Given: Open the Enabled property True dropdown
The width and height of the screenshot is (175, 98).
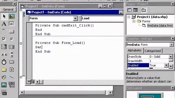Looking at the screenshot, I should click(166, 65).
